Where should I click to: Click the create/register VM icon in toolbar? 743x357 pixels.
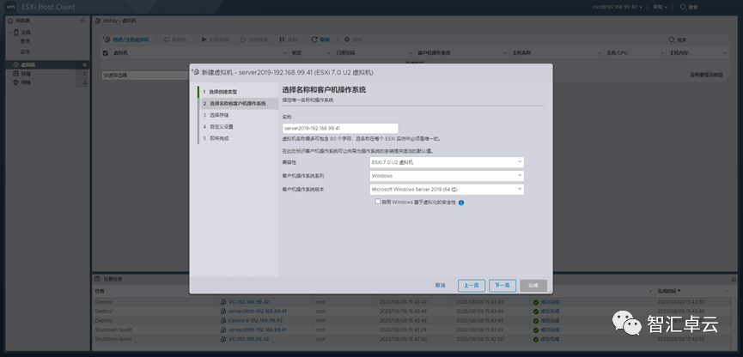point(107,39)
